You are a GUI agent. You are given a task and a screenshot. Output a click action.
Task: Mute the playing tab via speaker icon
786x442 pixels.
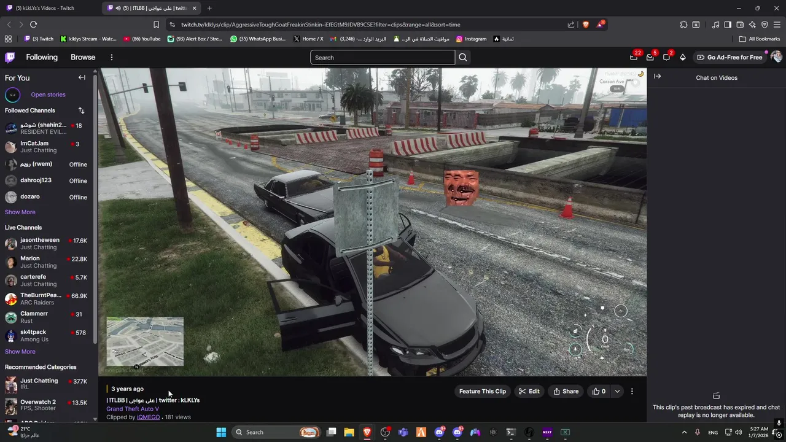118,8
